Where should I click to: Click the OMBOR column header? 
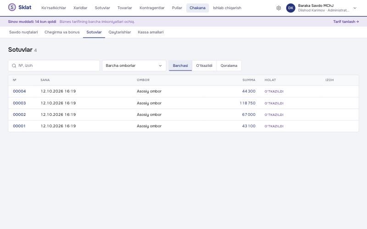(x=143, y=80)
